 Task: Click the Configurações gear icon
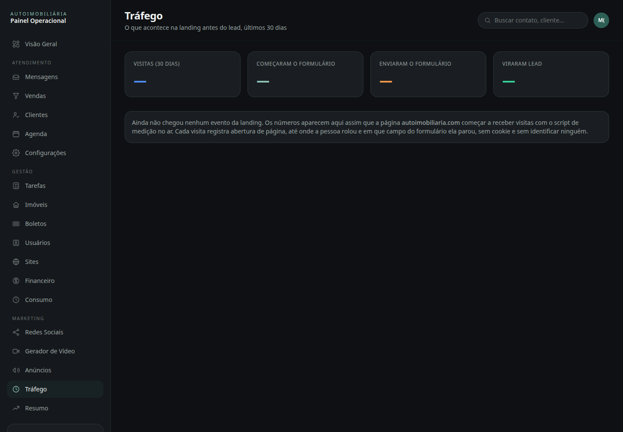[x=16, y=153]
